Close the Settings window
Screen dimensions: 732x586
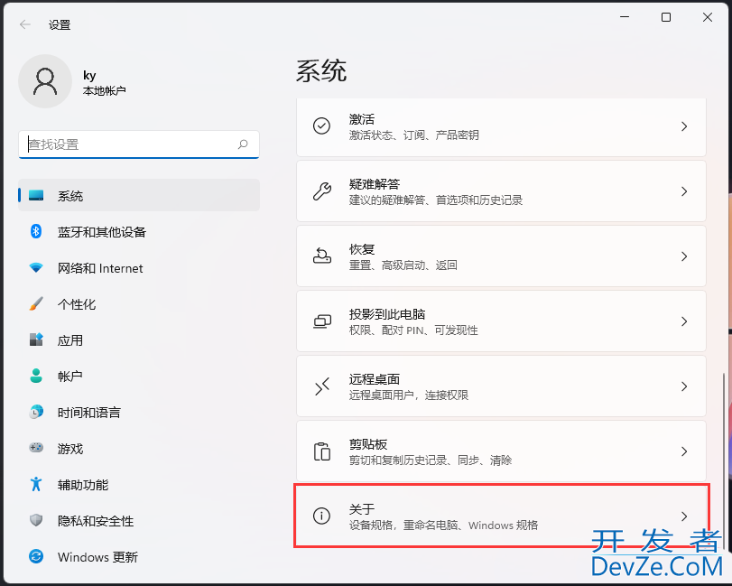tap(708, 17)
